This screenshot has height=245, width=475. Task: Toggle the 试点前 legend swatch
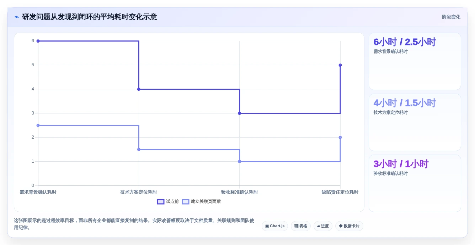pos(161,202)
